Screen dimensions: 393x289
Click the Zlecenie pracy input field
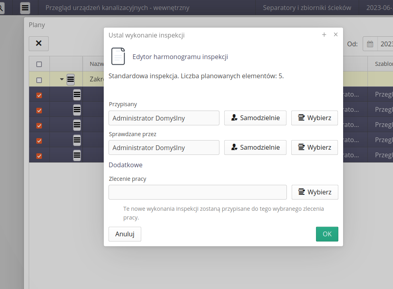pyautogui.click(x=197, y=192)
